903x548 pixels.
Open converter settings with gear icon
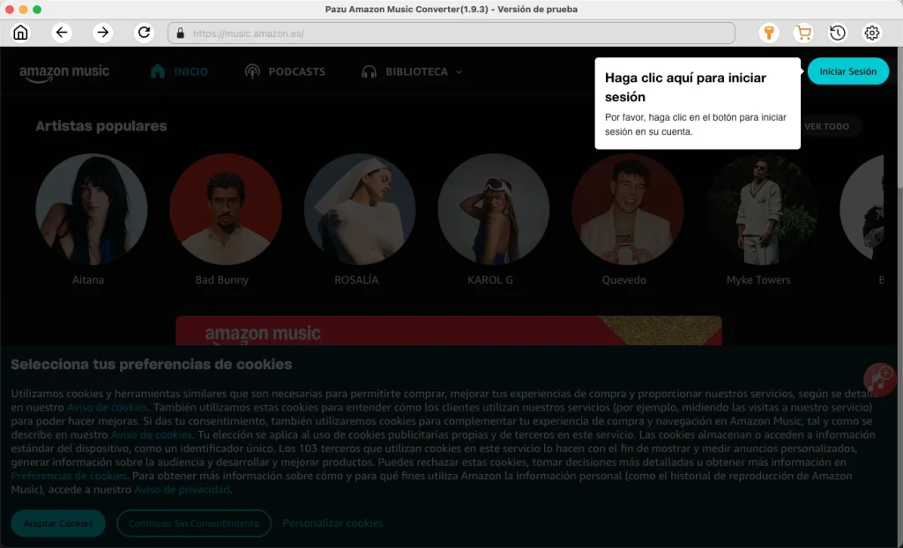click(871, 33)
